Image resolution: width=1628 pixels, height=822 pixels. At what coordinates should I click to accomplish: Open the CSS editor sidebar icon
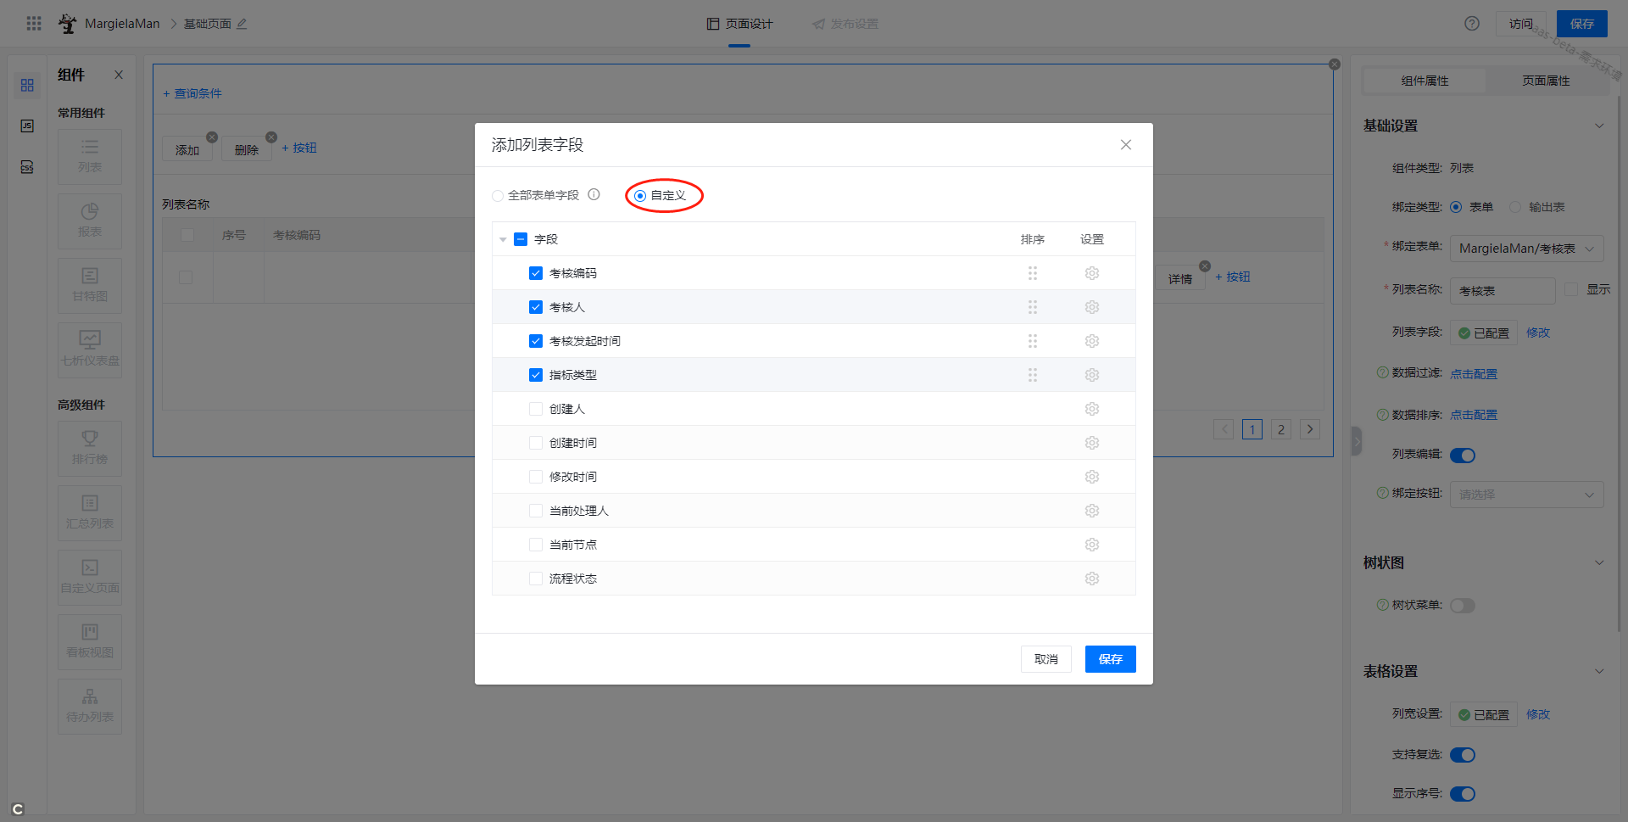(27, 167)
